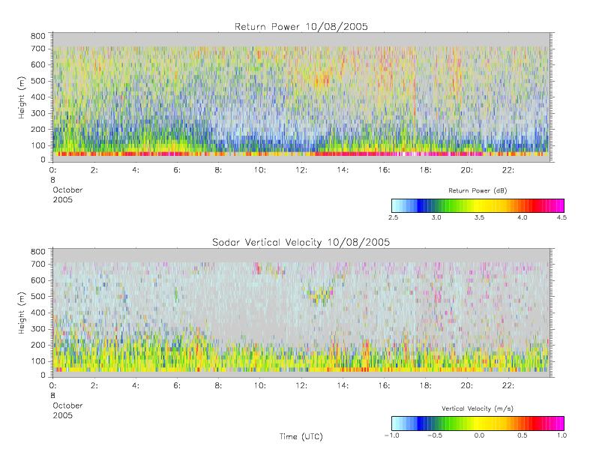Image resolution: width=593 pixels, height=458 pixels.
Task: Click the '700' height tick on the Vertical Velocity plot
Action: (37, 265)
